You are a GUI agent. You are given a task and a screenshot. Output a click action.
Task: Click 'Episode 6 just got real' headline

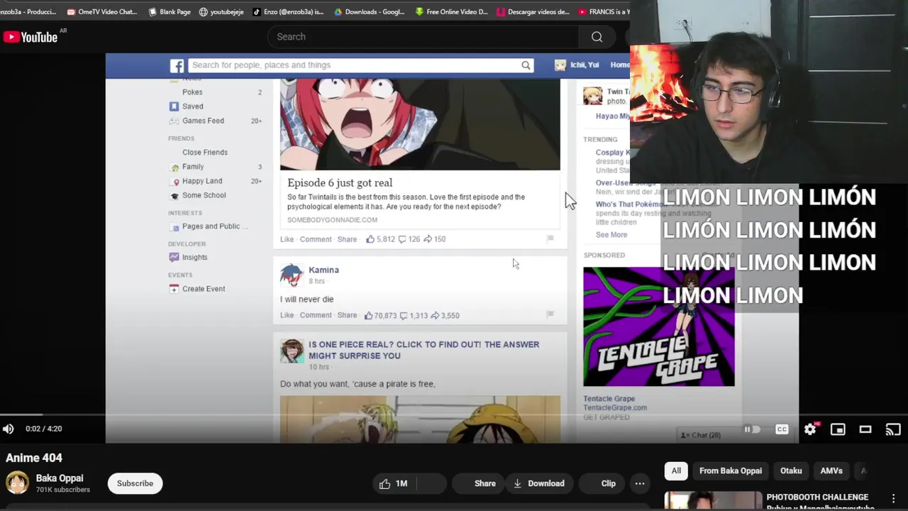pyautogui.click(x=340, y=182)
